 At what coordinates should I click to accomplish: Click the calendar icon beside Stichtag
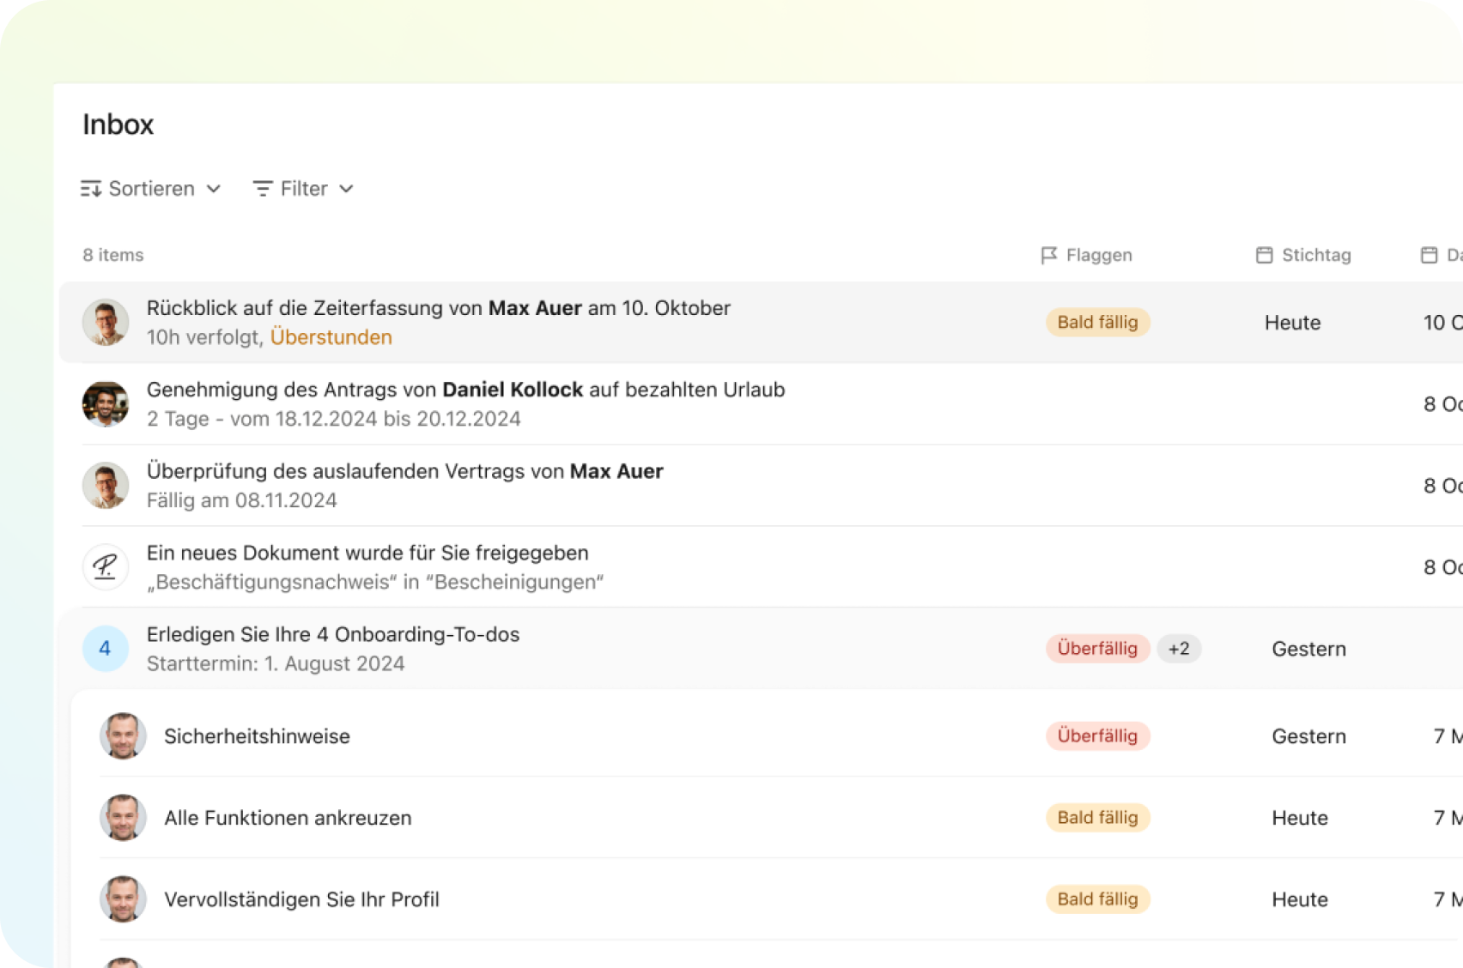(x=1264, y=255)
